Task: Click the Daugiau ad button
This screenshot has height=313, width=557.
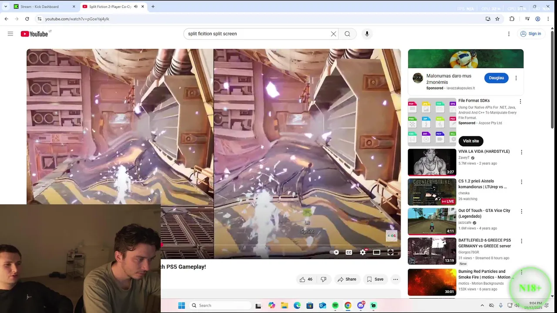Action: click(x=496, y=78)
